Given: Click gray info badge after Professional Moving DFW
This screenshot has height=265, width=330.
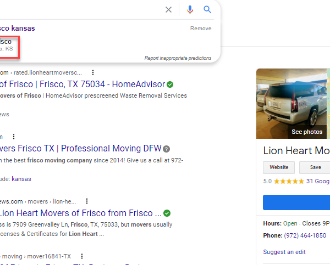Looking at the screenshot, I should coord(167,149).
